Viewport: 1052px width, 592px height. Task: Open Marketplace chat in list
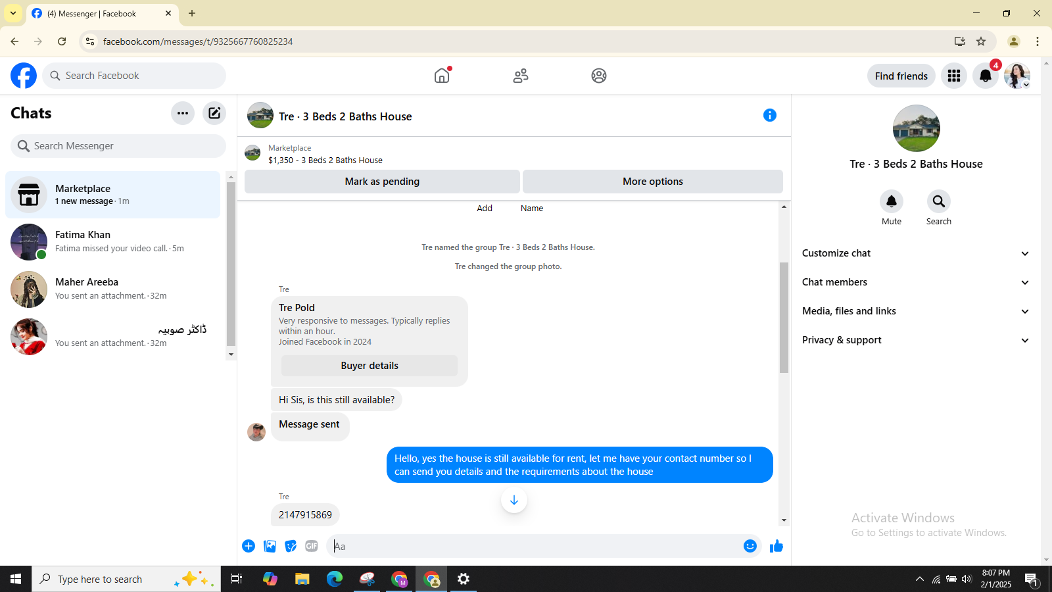coord(113,195)
